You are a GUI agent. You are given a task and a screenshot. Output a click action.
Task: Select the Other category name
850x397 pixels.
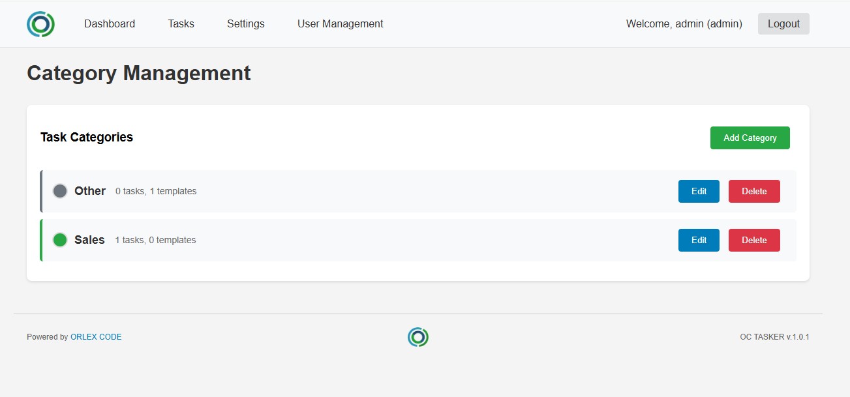(90, 191)
